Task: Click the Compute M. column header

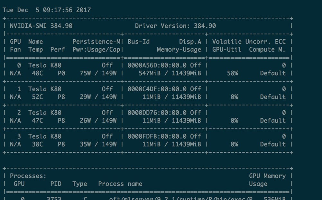Action: tap(267, 50)
